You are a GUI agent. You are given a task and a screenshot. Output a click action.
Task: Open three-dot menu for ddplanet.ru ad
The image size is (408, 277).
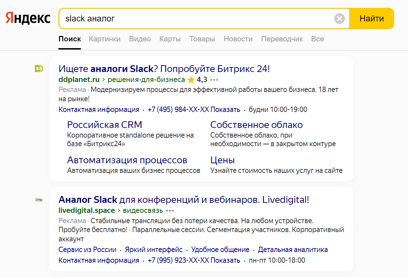click(x=214, y=79)
